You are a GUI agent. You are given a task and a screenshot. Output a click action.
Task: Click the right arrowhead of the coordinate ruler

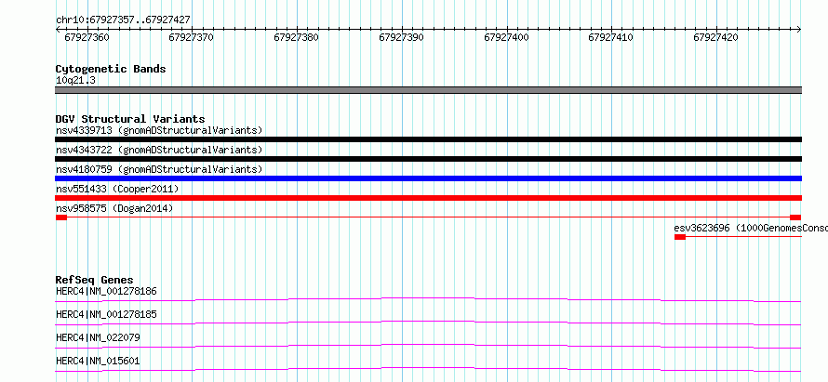[x=799, y=29]
